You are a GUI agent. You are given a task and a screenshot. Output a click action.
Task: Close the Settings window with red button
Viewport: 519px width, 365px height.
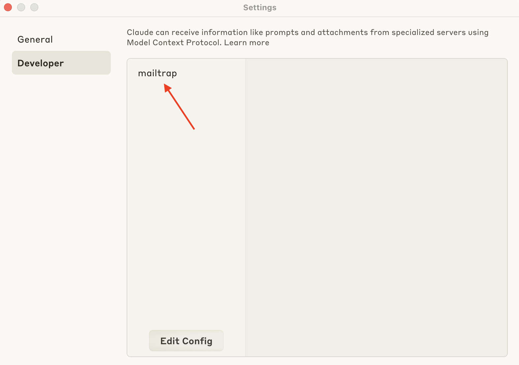tap(8, 7)
